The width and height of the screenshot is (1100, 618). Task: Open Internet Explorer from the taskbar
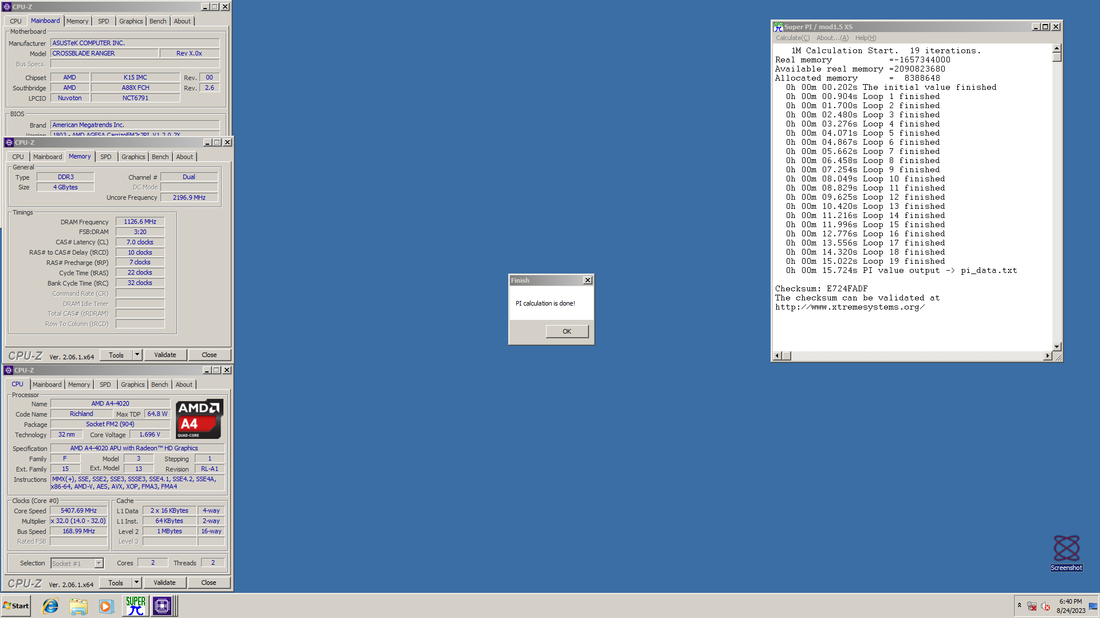pyautogui.click(x=50, y=606)
